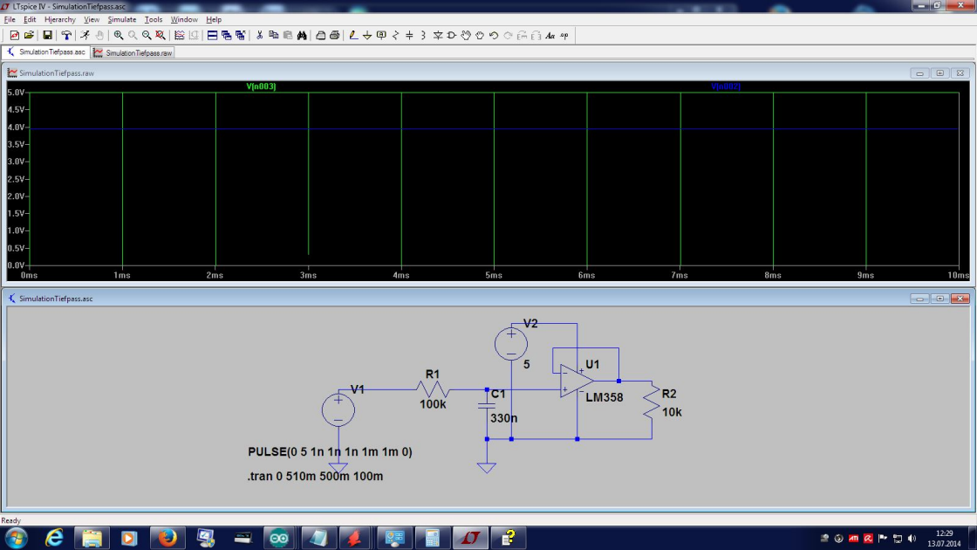Open the Simulate menu
The image size is (977, 550).
click(x=121, y=19)
